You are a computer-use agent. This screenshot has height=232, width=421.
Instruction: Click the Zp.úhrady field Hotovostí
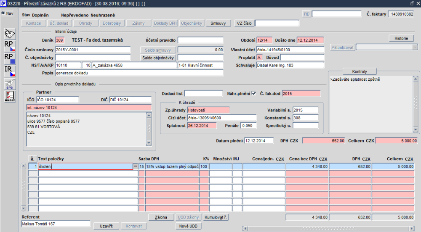(209, 110)
